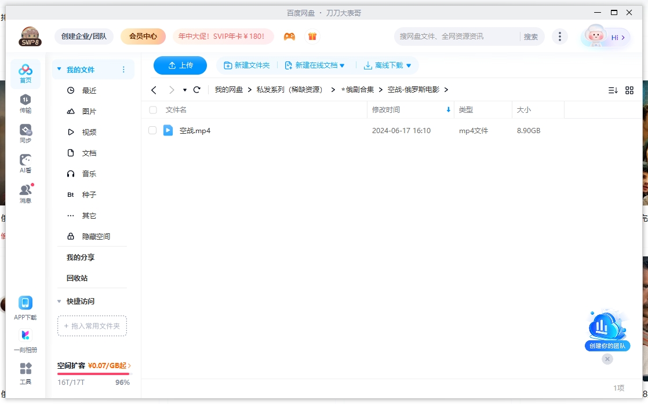Image resolution: width=648 pixels, height=404 pixels.
Task: Select the 同步 (Sync) sidebar icon
Action: (25, 132)
